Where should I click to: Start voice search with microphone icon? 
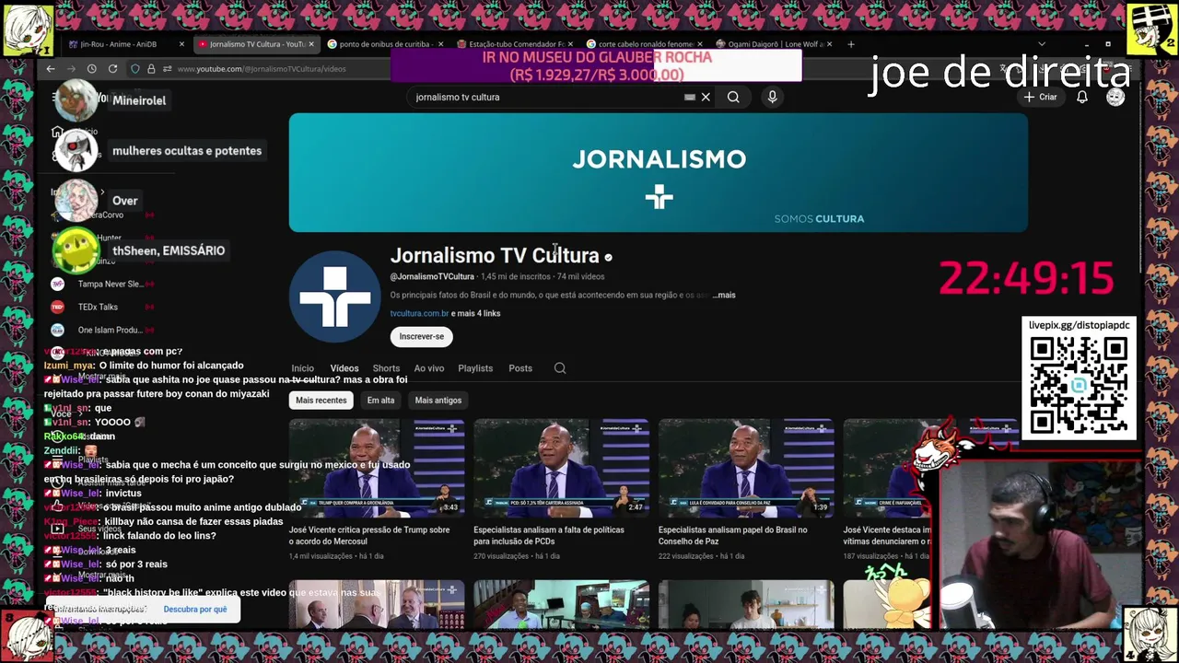tap(772, 97)
